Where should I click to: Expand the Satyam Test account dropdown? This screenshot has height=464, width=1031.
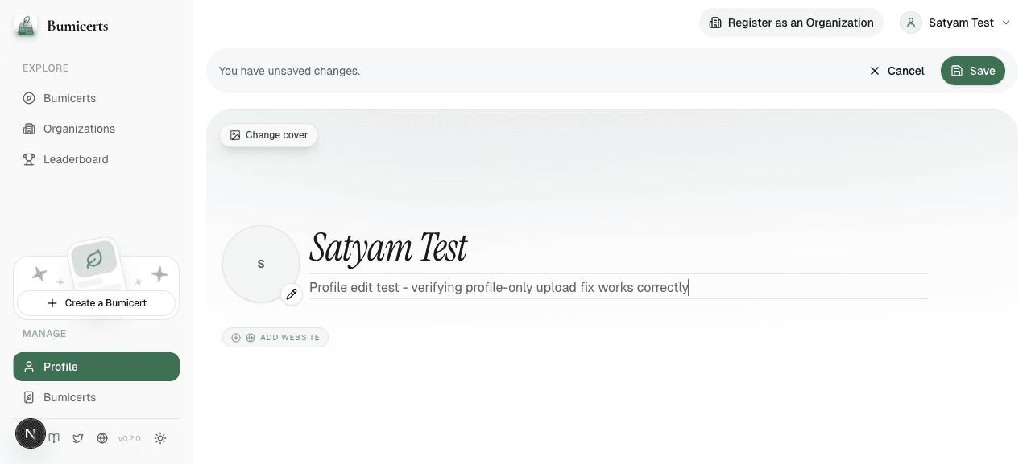[x=956, y=23]
